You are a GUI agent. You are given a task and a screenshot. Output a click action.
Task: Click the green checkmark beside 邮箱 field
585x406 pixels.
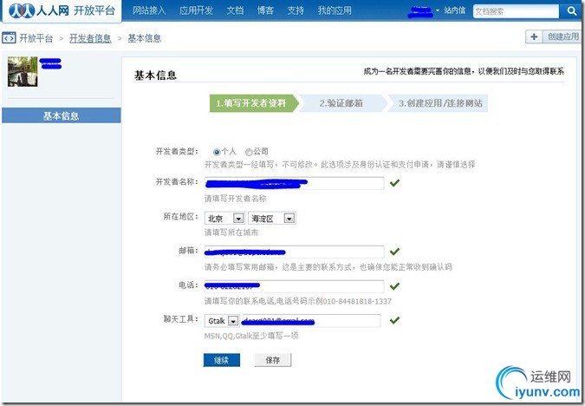click(x=394, y=252)
